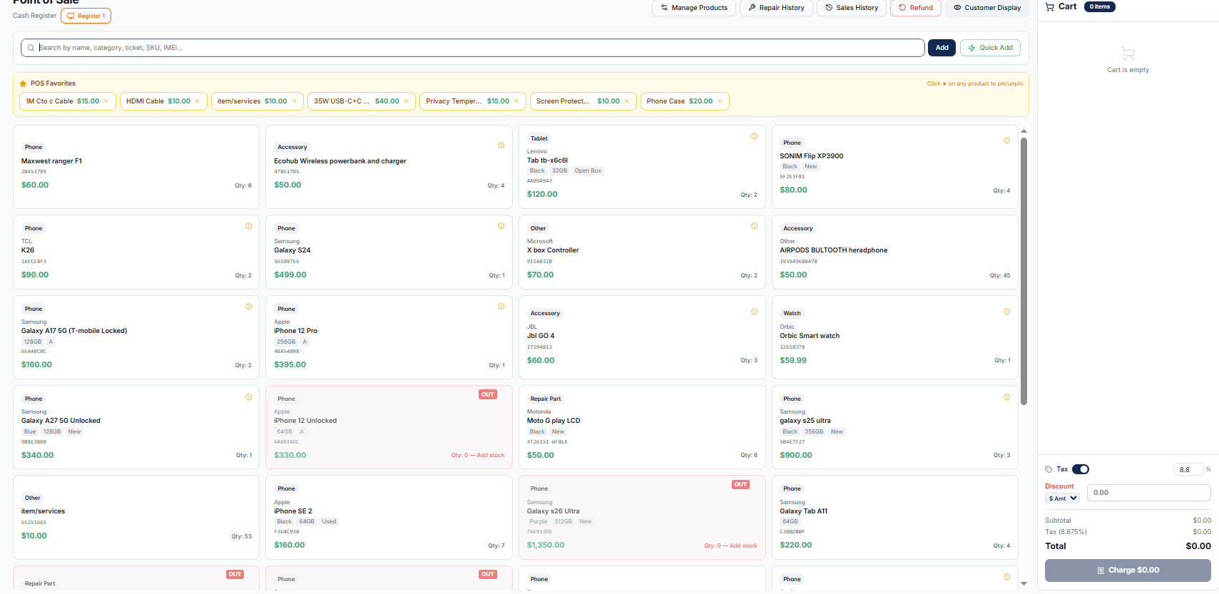
Task: Open Repair History
Action: pos(776,8)
